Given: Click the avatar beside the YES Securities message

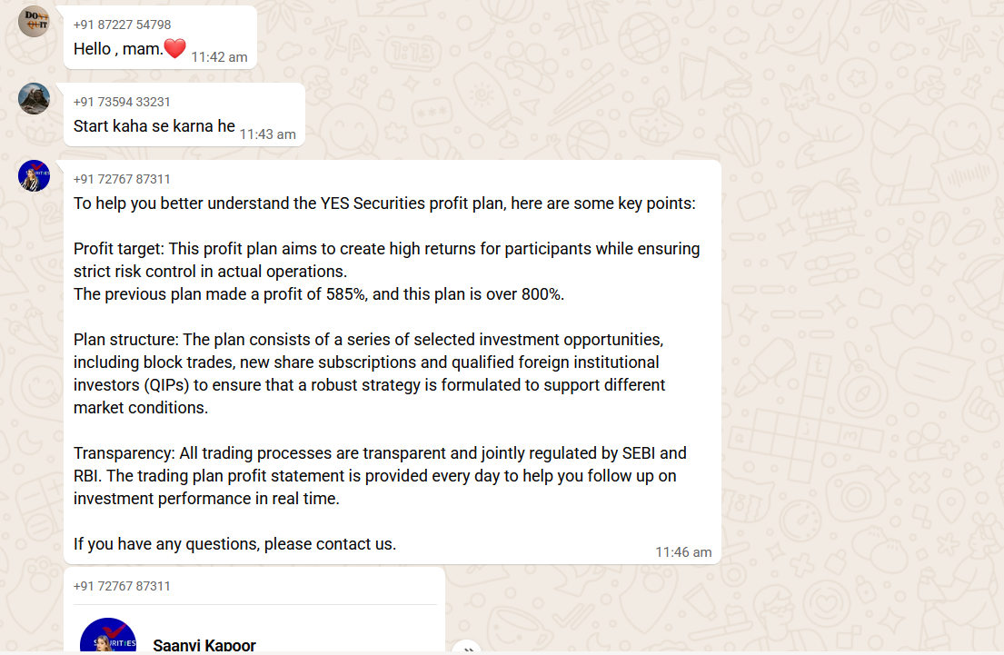Looking at the screenshot, I should [x=34, y=175].
